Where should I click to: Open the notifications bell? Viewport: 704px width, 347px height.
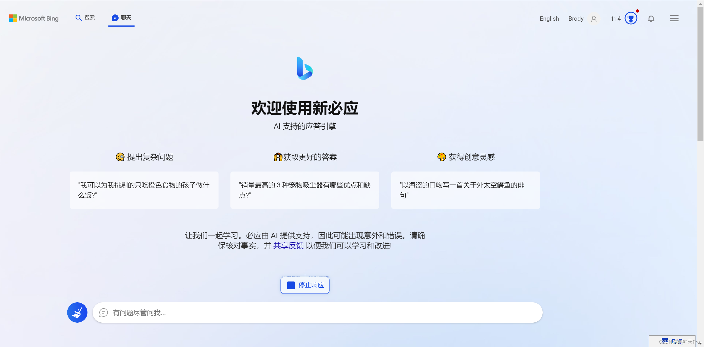coord(651,19)
